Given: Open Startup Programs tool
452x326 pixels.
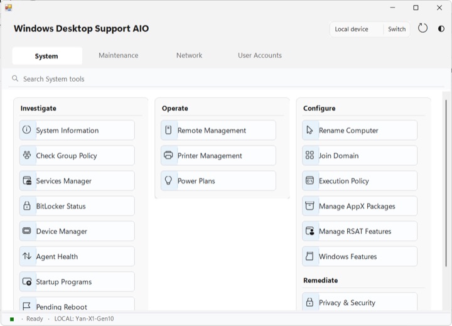Looking at the screenshot, I should click(x=77, y=281).
